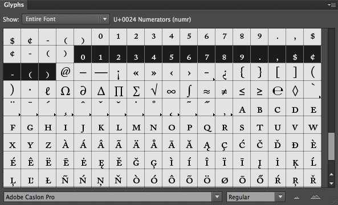Click the zoom out small mountains icon
Image resolution: width=338 pixels, height=205 pixels.
[297, 197]
